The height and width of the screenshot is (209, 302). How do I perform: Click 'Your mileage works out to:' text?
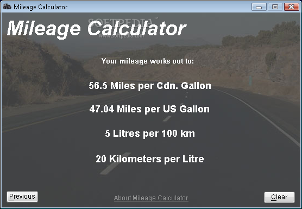click(148, 61)
